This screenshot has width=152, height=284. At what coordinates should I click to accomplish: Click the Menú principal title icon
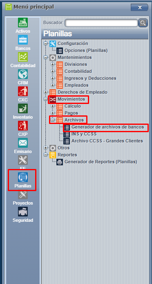8,7
